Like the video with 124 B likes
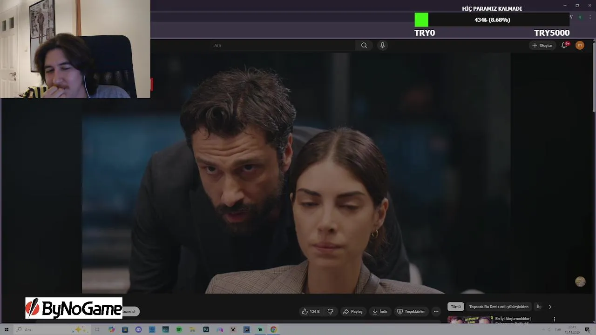596x335 pixels. (x=311, y=311)
